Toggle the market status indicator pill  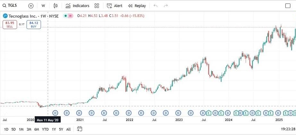[68, 16]
